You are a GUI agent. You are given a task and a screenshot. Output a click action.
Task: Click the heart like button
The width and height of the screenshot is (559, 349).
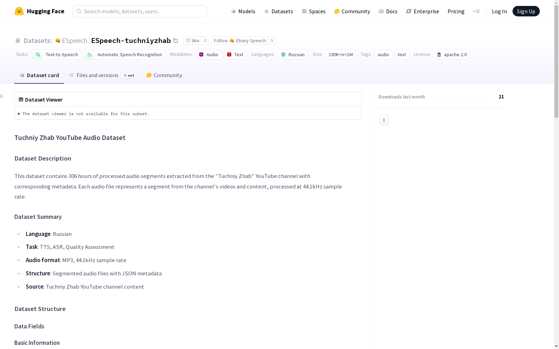pos(193,40)
